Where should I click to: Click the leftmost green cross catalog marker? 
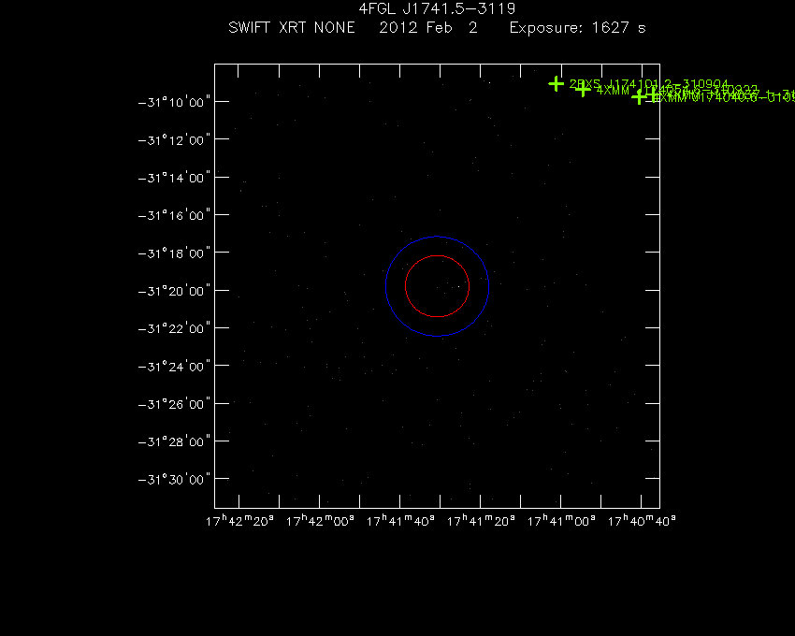pos(556,83)
